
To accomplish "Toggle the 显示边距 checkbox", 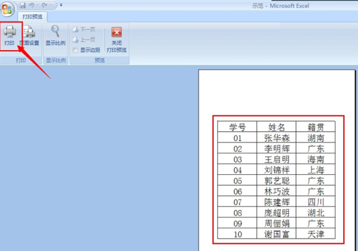I will point(75,50).
